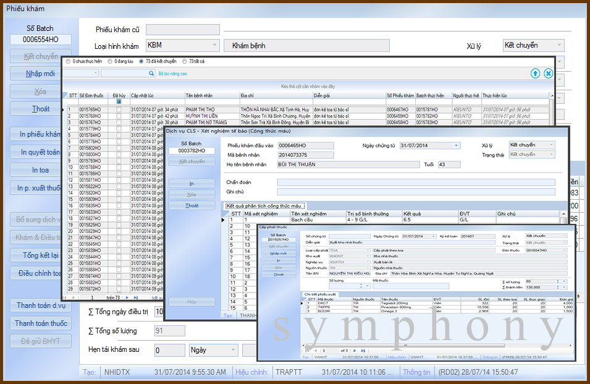
Task: Open Xử lý dropdown in Phiếu khám window
Action: point(559,45)
